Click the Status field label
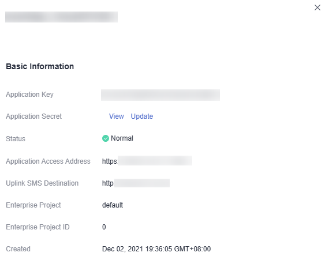 [16, 139]
